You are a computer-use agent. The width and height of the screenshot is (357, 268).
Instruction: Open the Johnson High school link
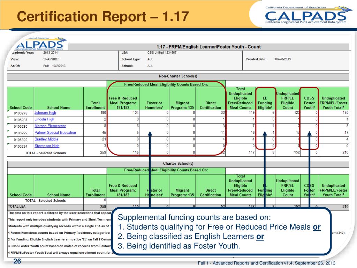click(45, 113)
